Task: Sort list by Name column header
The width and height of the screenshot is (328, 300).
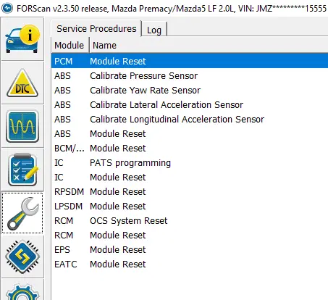Action: coord(209,45)
